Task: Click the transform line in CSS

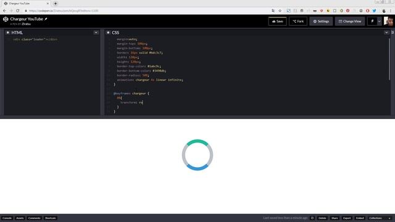Action: (131, 102)
